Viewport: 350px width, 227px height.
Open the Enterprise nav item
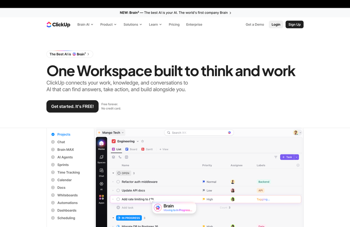click(194, 25)
